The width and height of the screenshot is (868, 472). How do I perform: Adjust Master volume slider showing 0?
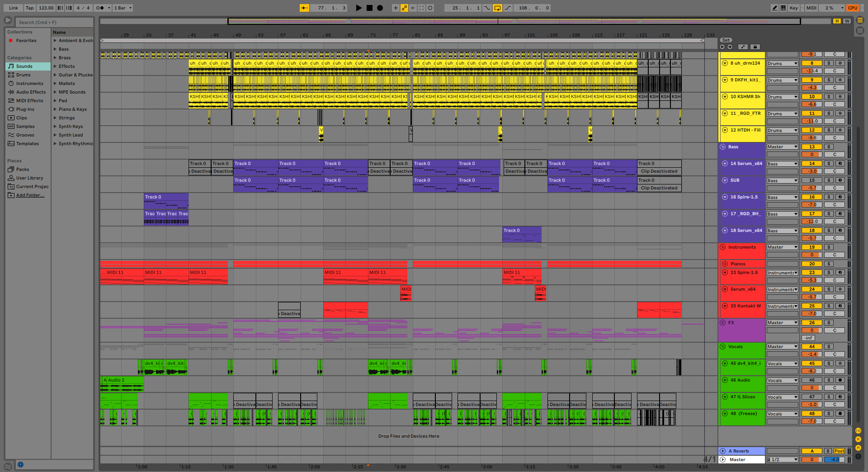click(x=812, y=460)
